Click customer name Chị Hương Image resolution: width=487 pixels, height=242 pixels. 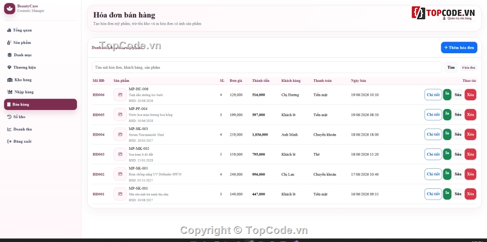[x=290, y=95]
